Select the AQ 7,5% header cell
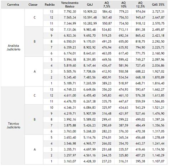 (107, 5)
